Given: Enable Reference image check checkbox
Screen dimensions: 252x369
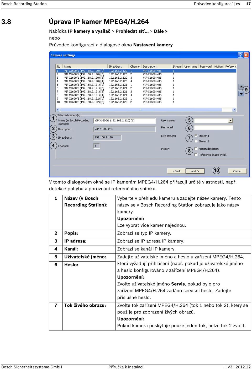Looking at the screenshot, I should (x=196, y=155).
